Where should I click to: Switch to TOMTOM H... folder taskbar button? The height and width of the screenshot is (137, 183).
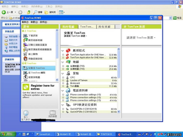pos(105,134)
